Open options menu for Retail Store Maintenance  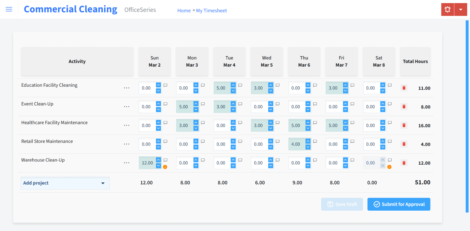click(127, 144)
